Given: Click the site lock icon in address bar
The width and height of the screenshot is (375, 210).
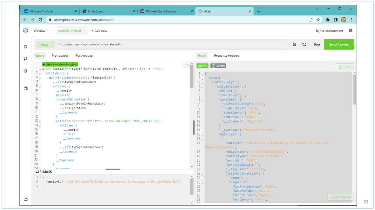Looking at the screenshot, I should [50, 20].
